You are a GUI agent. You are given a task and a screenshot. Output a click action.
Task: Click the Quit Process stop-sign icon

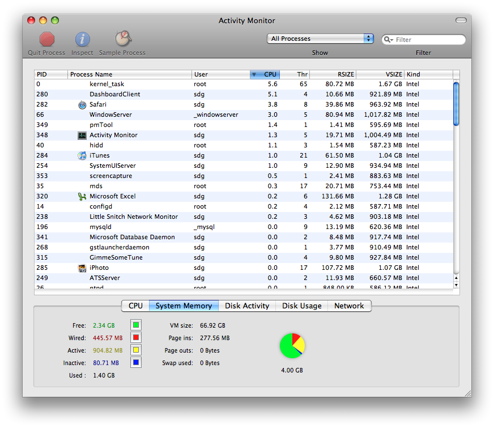click(x=47, y=39)
